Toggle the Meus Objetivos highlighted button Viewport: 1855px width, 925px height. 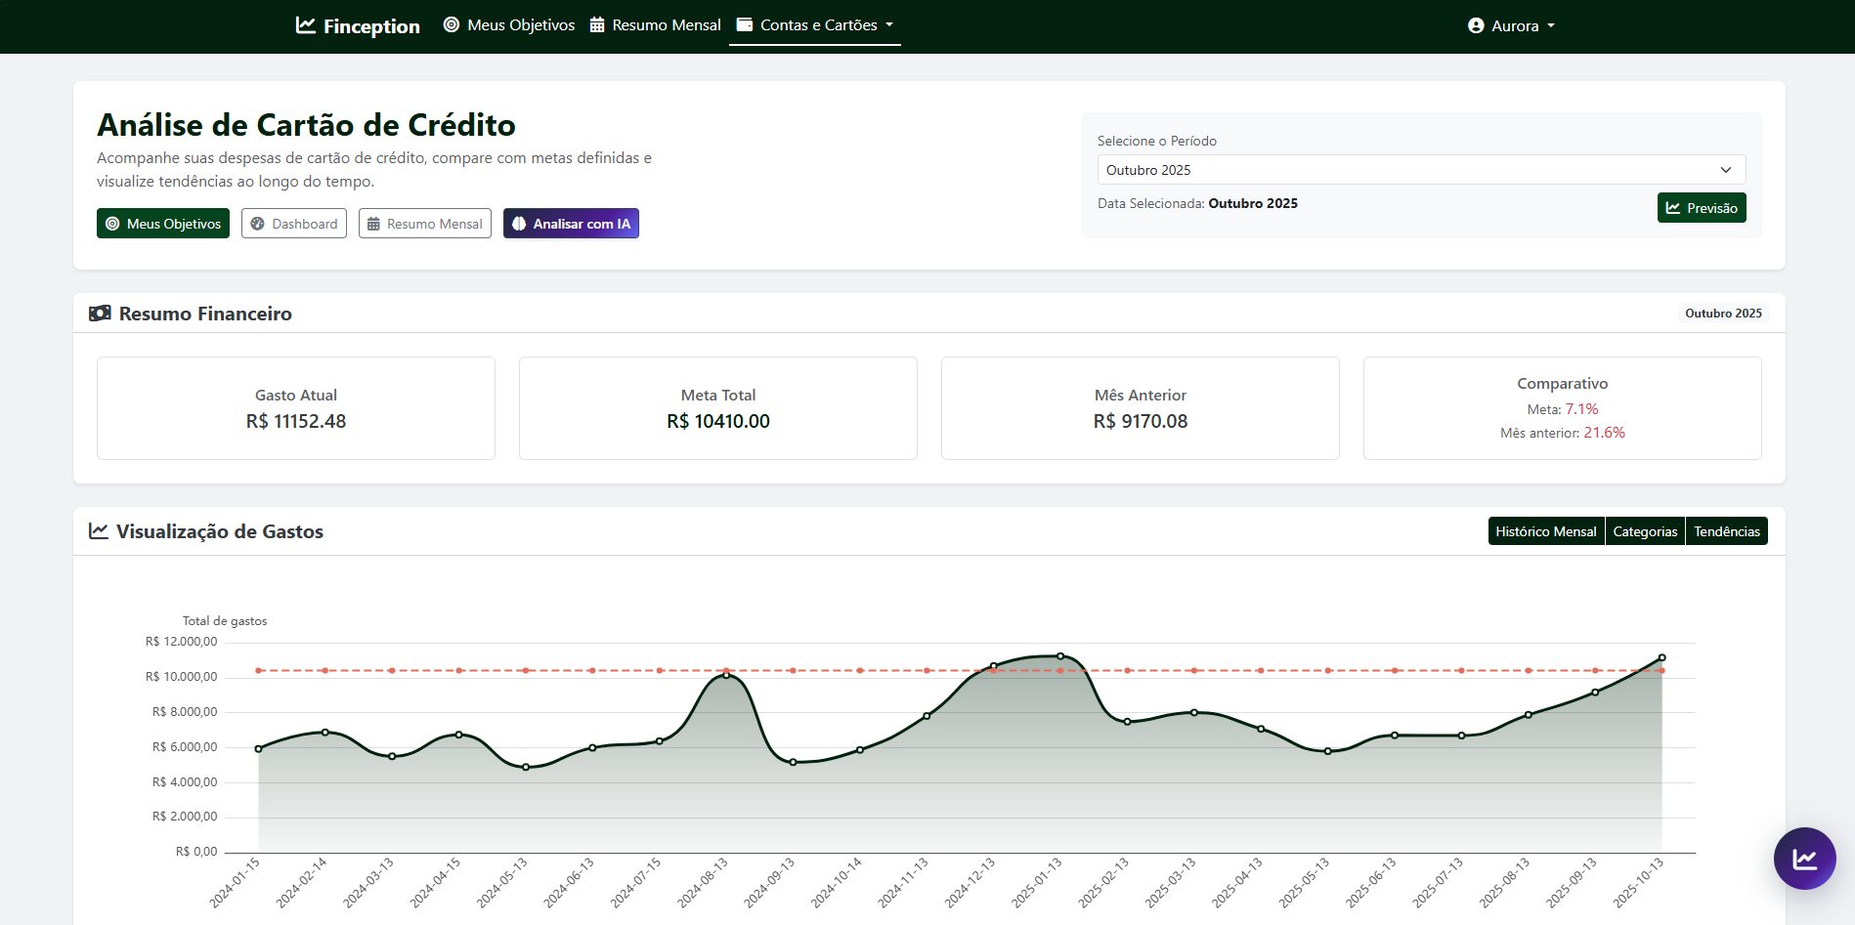[x=162, y=223]
